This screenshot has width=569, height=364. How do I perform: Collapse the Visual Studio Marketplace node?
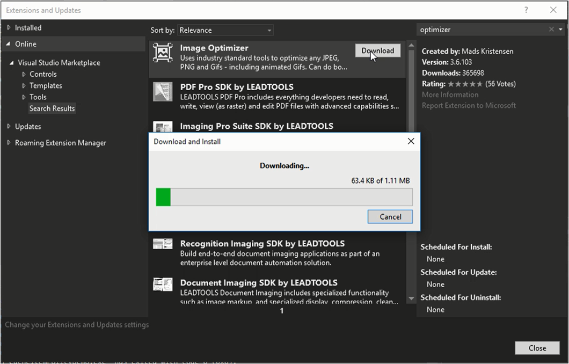12,63
